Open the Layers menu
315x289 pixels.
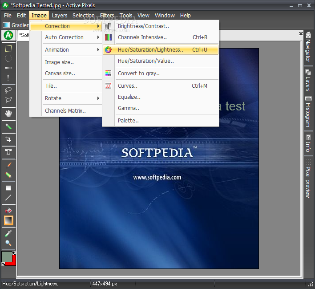click(60, 16)
